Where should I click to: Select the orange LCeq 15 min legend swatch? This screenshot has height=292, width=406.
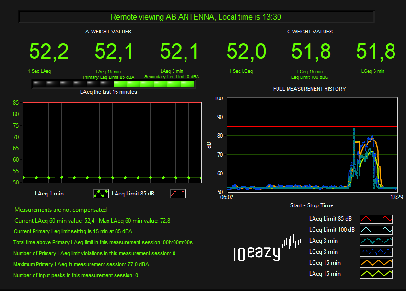click(376, 263)
